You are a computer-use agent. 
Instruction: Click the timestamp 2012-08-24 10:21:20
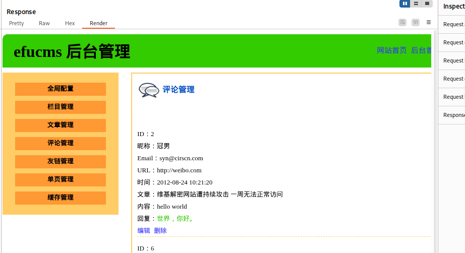click(185, 182)
